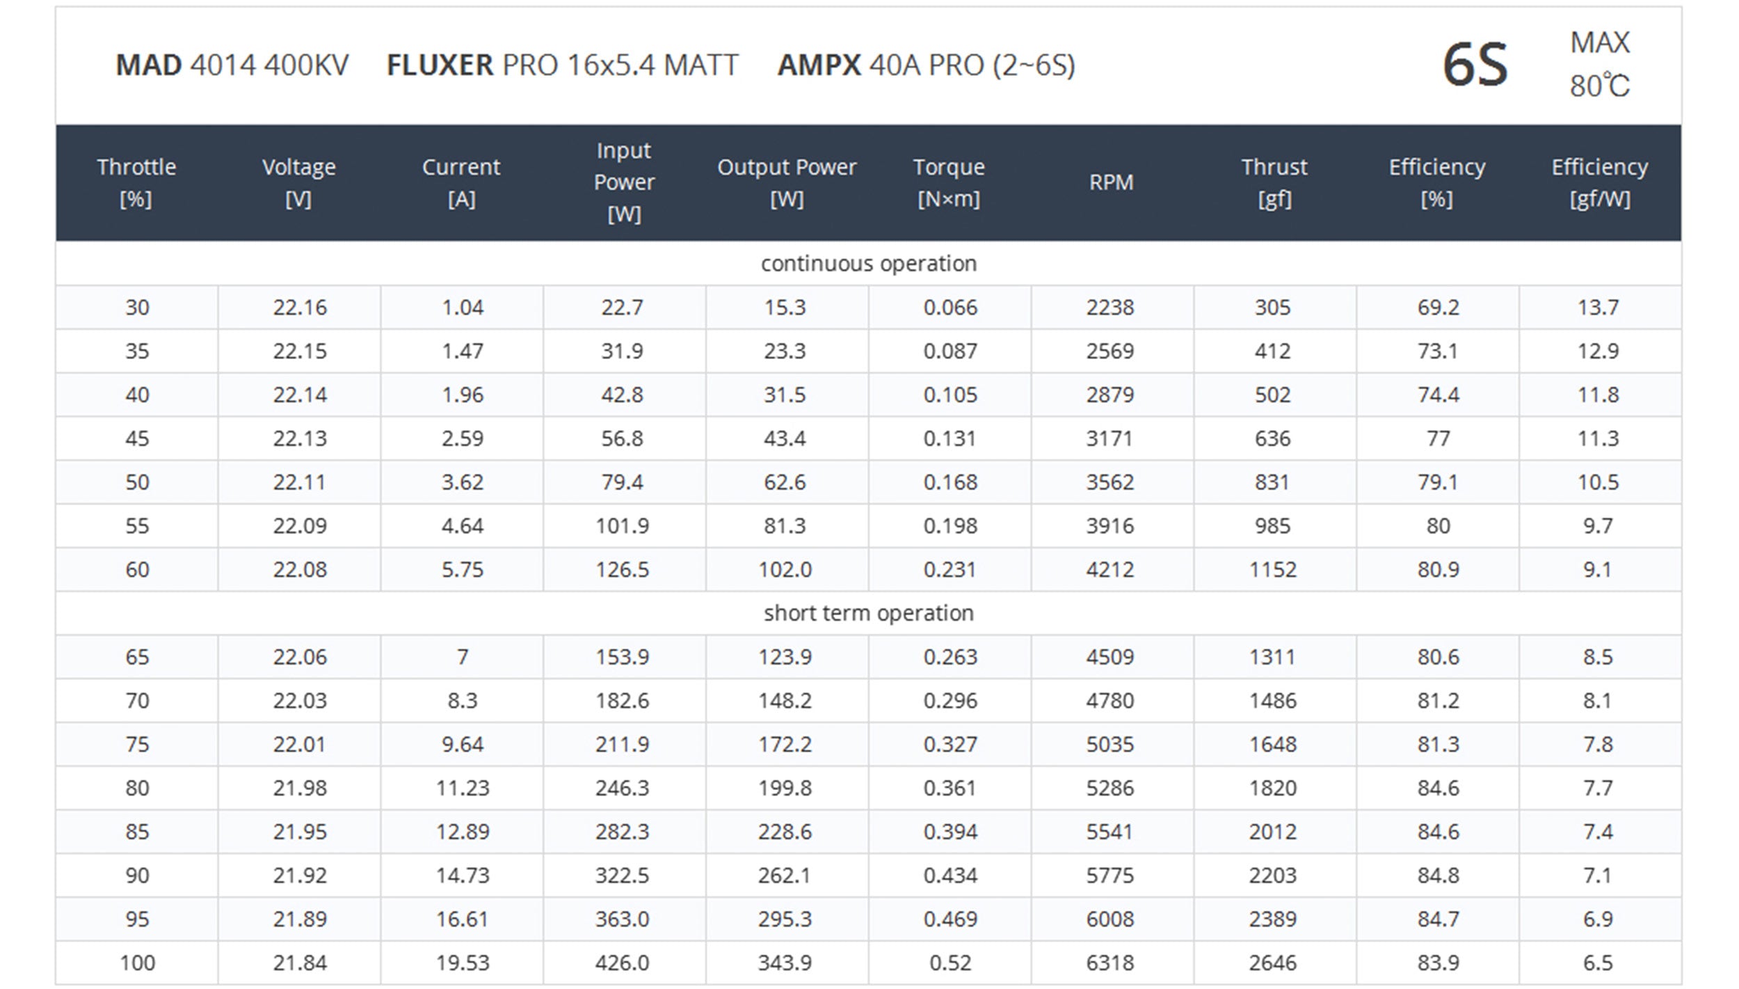Select the Current [A] column header

pyautogui.click(x=461, y=183)
